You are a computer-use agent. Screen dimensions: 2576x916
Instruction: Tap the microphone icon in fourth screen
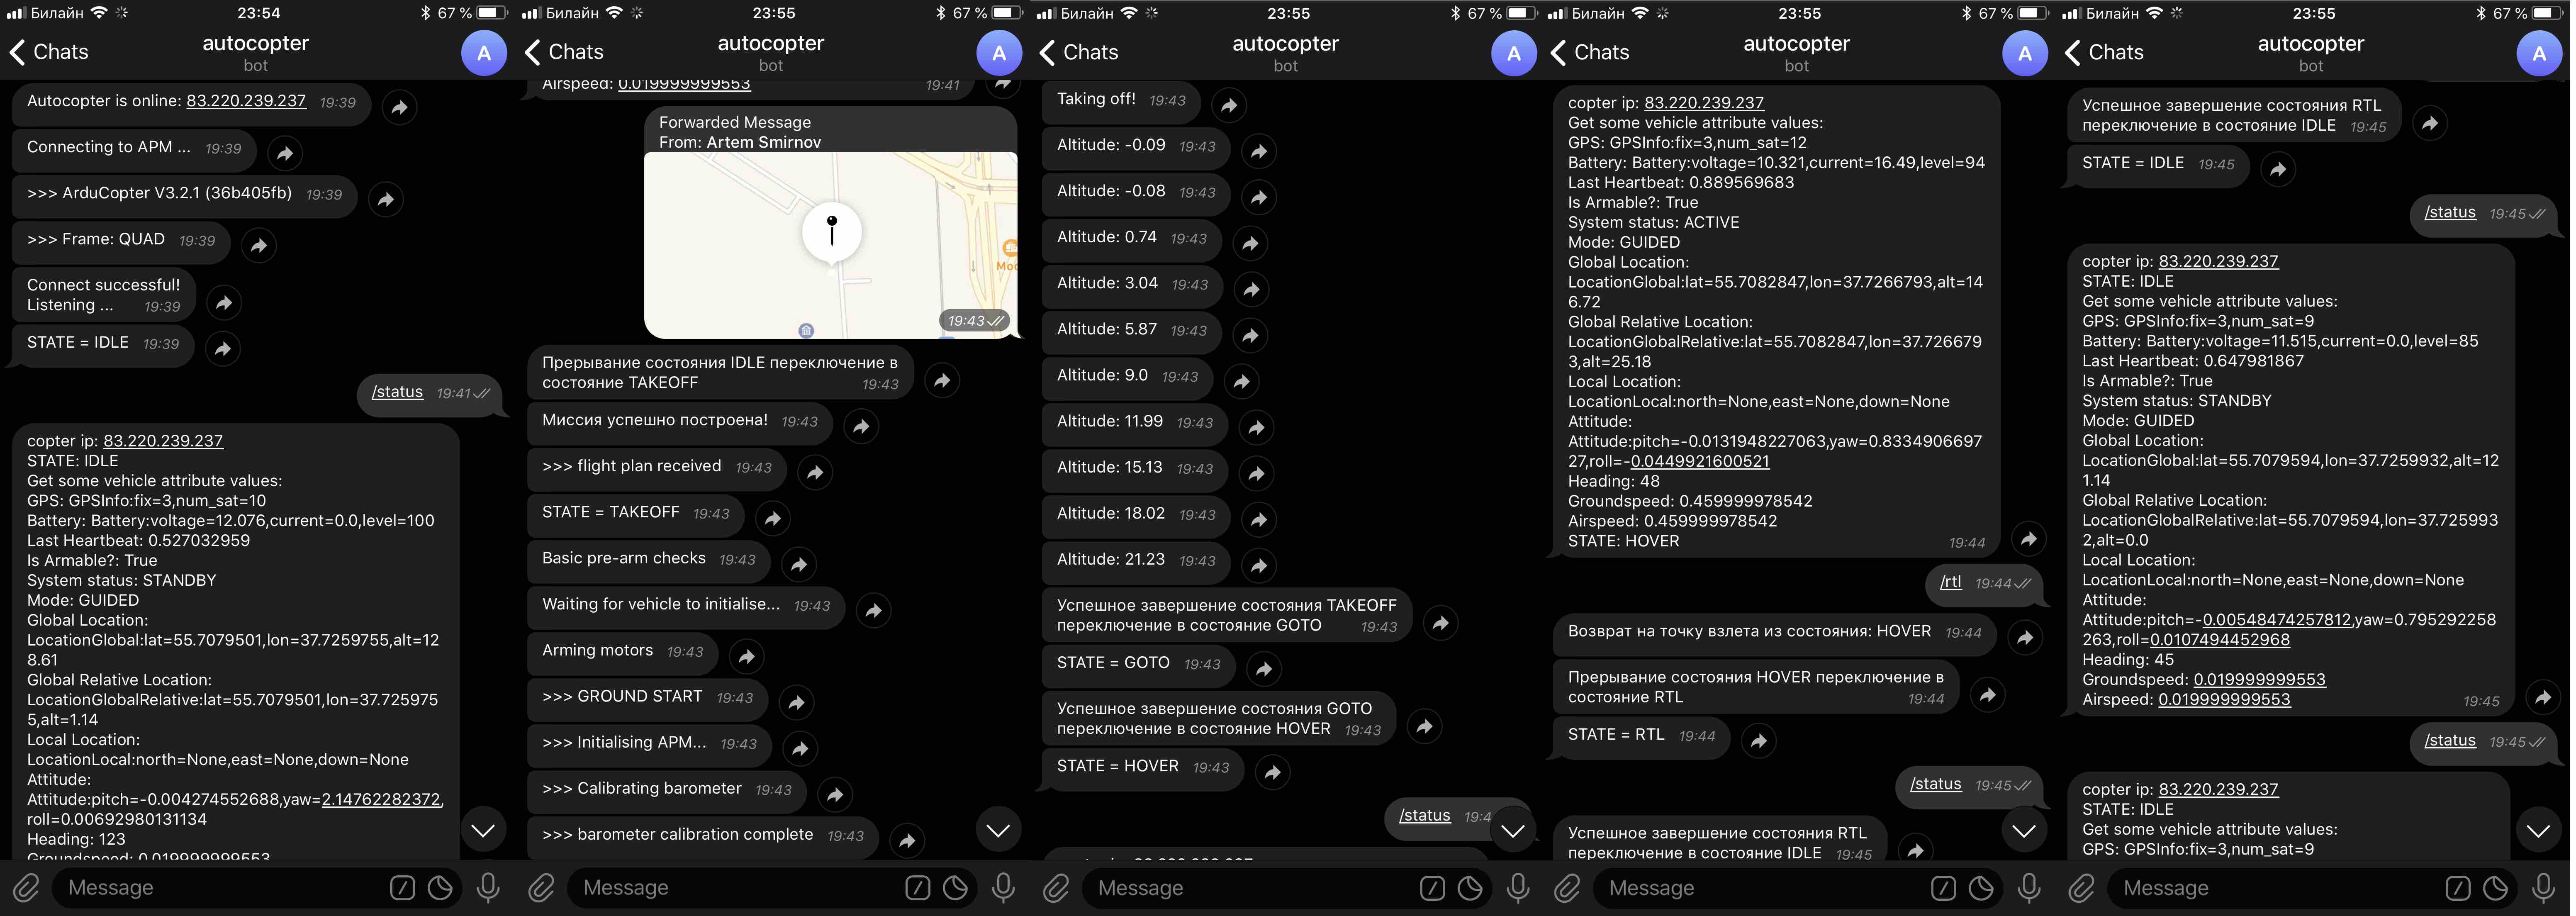coord(2029,888)
